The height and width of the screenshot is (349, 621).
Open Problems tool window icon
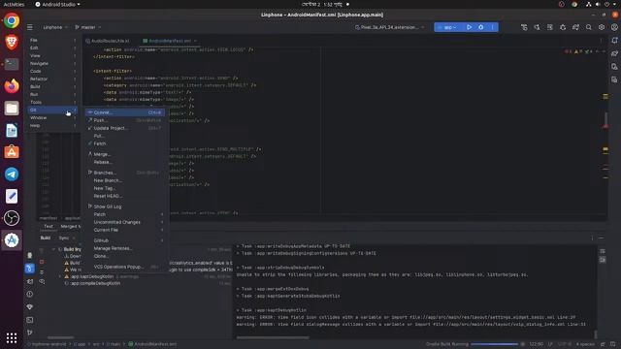(x=30, y=294)
